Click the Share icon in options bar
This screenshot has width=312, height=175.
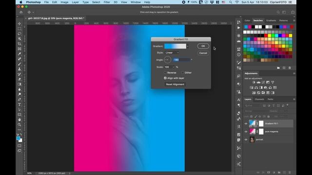(292, 12)
